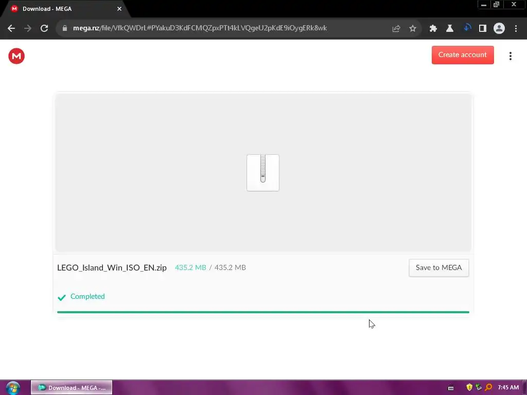Open the MEGA page three-dot menu
527x395 pixels.
[510, 56]
